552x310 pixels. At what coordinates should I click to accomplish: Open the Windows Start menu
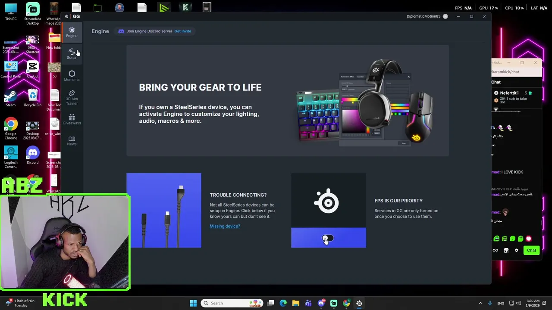(x=193, y=303)
